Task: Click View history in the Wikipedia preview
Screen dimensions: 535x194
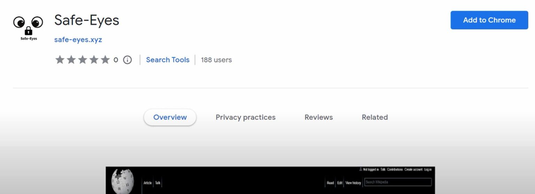Action: 353,183
